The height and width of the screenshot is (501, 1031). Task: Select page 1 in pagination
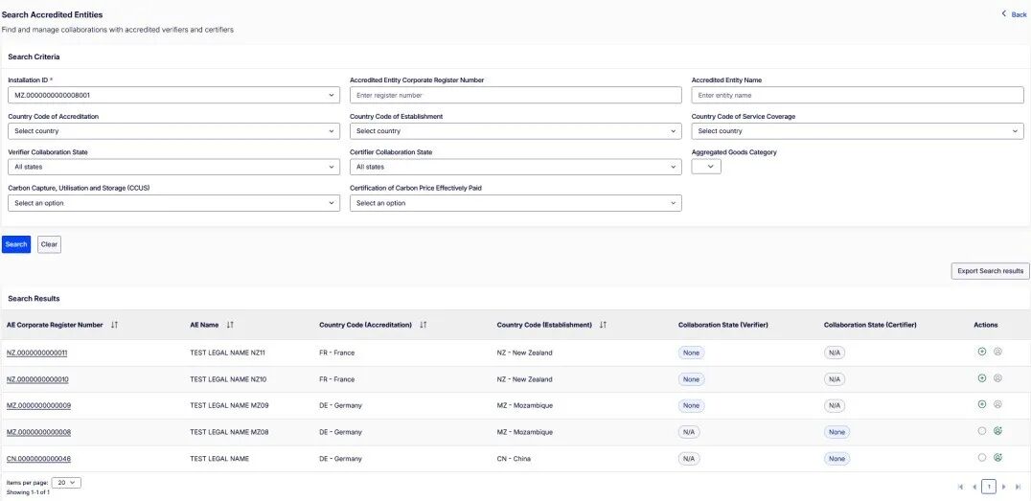[x=989, y=488]
